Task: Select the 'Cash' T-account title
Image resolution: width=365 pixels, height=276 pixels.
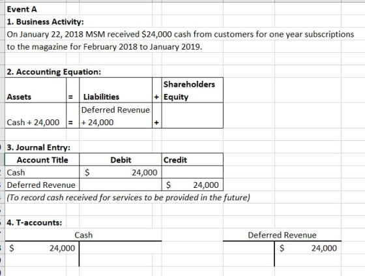Action: tap(83, 235)
